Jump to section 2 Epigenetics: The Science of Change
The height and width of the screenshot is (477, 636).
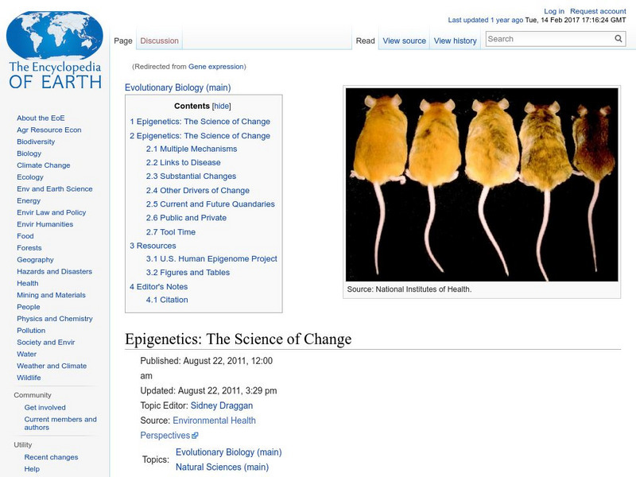(x=200, y=136)
